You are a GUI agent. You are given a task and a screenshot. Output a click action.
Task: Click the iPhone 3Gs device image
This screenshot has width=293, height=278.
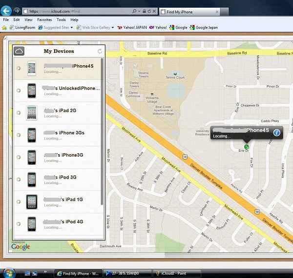[32, 135]
